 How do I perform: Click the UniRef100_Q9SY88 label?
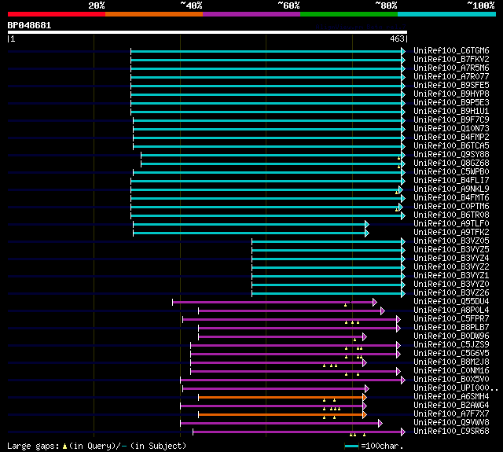pyautogui.click(x=451, y=154)
